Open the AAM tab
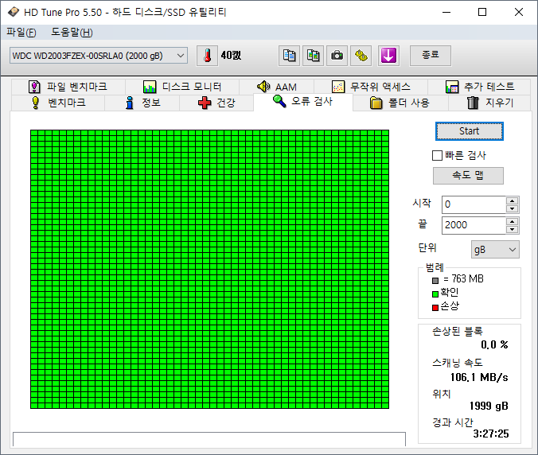 276,87
